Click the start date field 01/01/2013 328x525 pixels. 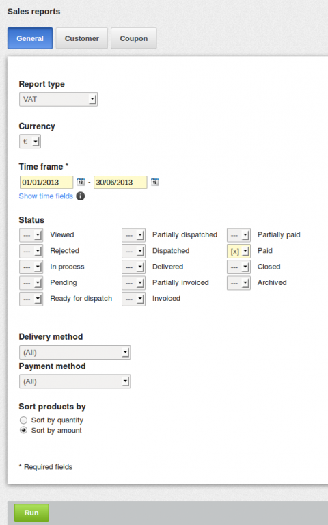pos(46,182)
